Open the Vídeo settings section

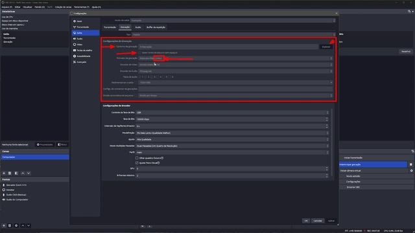pyautogui.click(x=86, y=45)
